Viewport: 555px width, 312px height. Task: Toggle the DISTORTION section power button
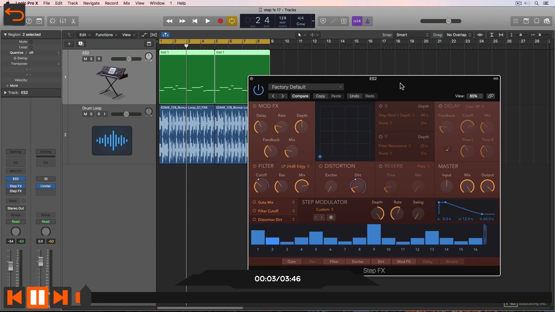point(321,166)
